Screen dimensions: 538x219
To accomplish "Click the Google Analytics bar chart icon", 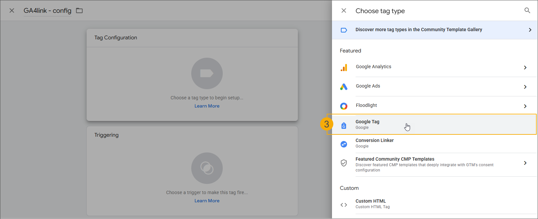I will [x=344, y=68].
